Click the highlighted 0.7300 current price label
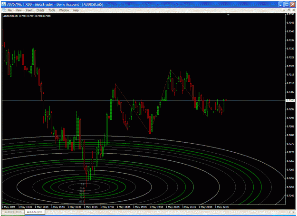 tap(290, 100)
